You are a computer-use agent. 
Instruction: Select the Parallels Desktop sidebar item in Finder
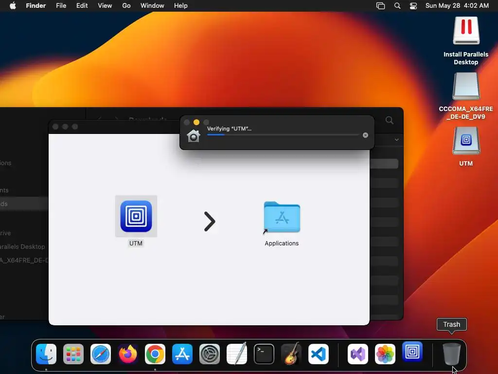tap(22, 246)
